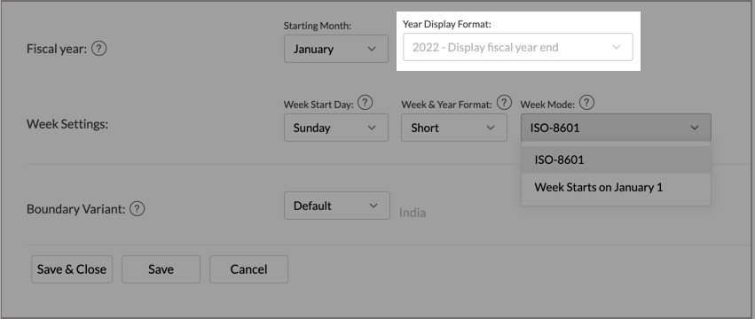Image resolution: width=755 pixels, height=319 pixels.
Task: Expand the Year Display Format dropdown
Action: click(517, 47)
